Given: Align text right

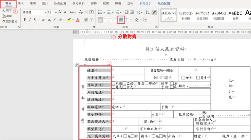Looking at the screenshot, I should tap(111, 20).
